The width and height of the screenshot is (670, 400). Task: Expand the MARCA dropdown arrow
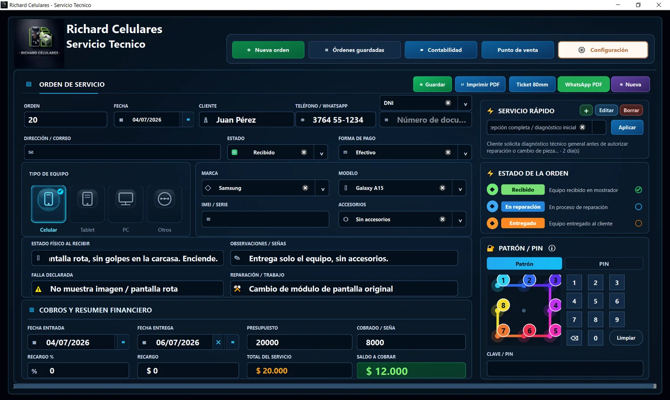[x=322, y=188]
